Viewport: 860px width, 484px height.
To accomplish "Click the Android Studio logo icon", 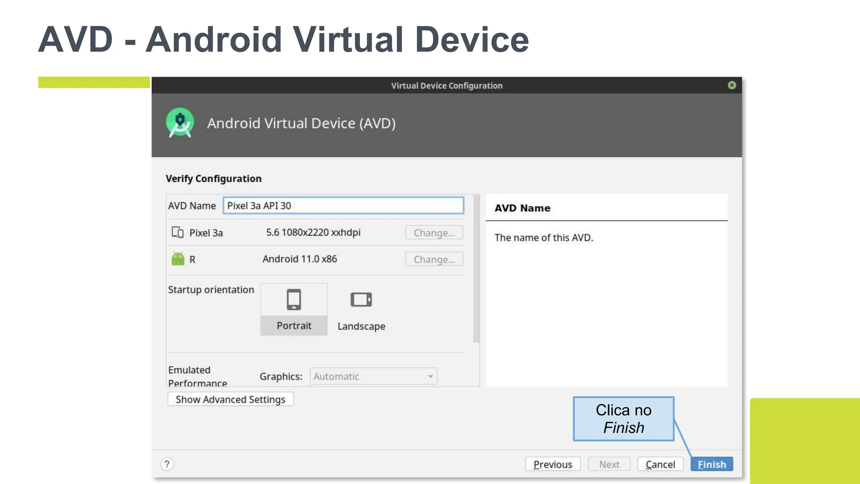I will tap(180, 123).
